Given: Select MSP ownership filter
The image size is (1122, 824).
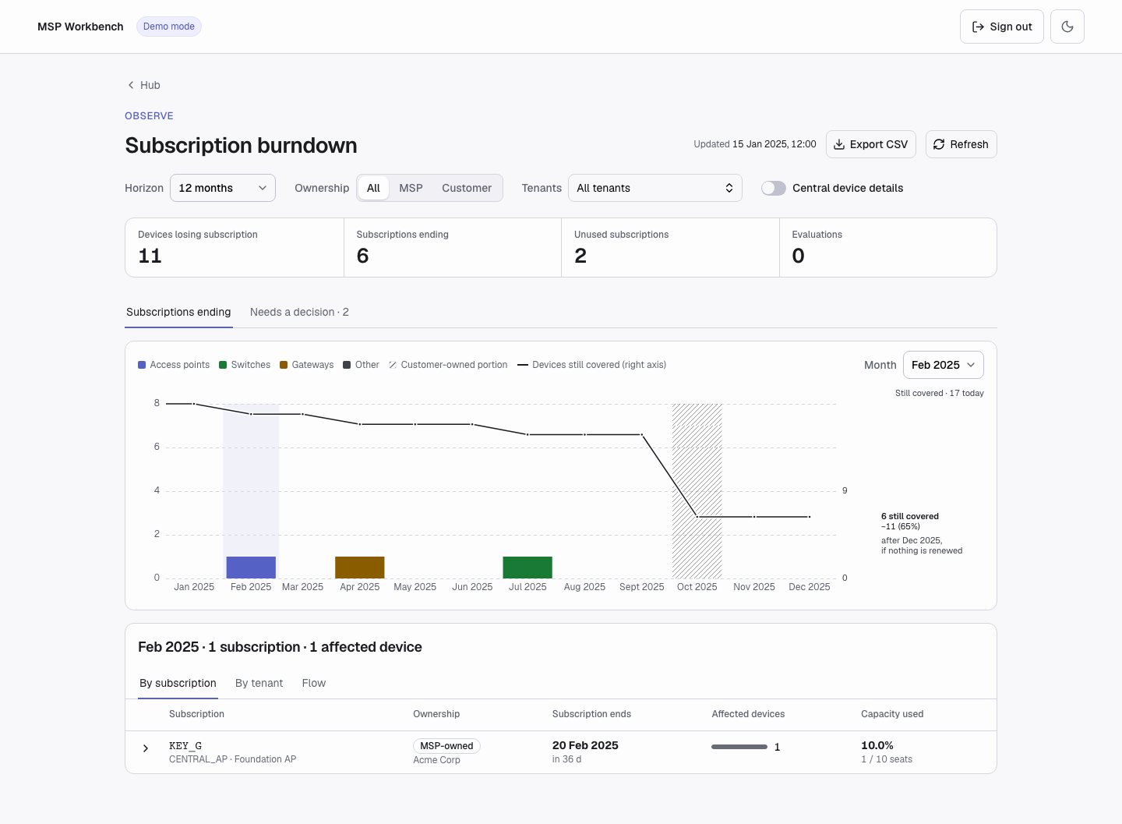Looking at the screenshot, I should pyautogui.click(x=411, y=188).
